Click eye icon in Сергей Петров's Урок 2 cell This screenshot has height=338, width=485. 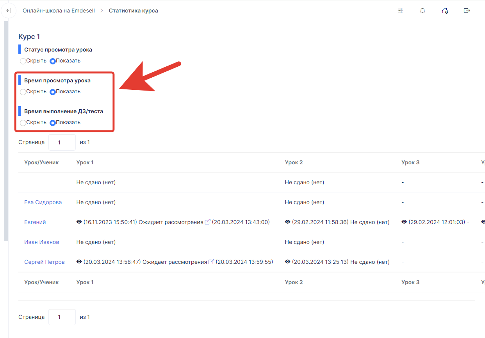[288, 262]
